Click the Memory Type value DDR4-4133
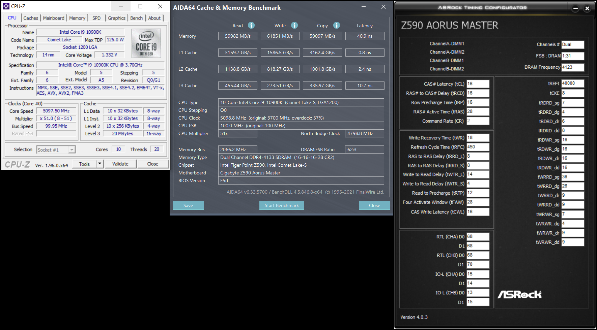This screenshot has height=330, width=597. pos(301,157)
